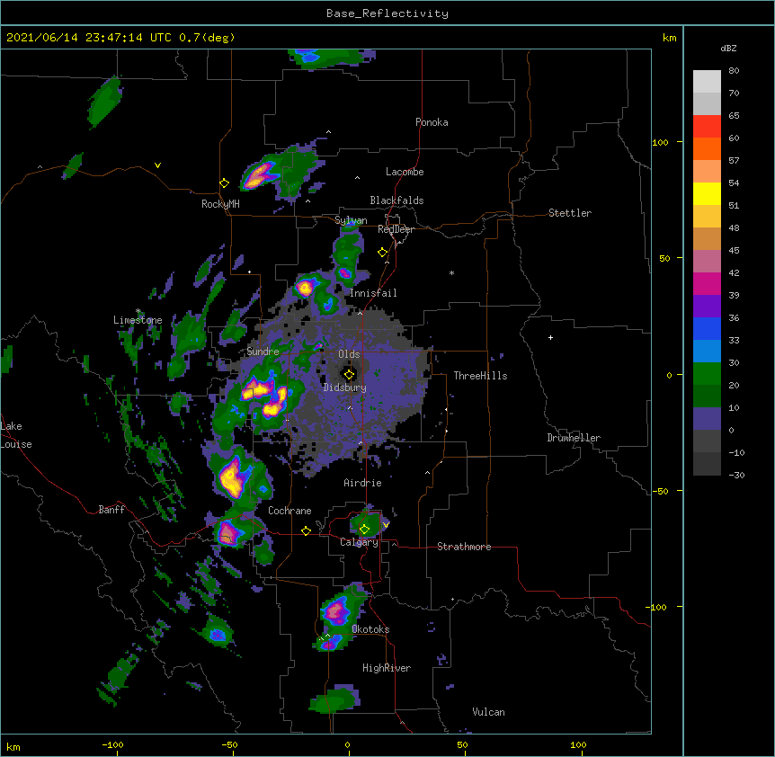
Task: Click the Cochrane label
Action: pos(290,511)
